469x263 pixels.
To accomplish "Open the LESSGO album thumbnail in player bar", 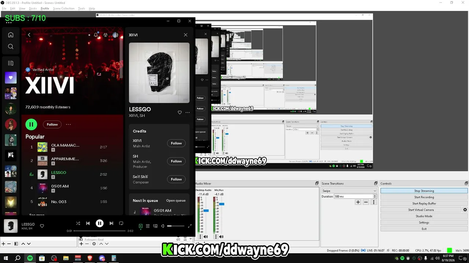I will [11, 226].
